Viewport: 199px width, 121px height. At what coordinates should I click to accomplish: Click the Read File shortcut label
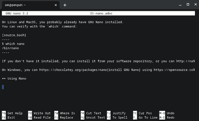pyautogui.click(x=42, y=117)
